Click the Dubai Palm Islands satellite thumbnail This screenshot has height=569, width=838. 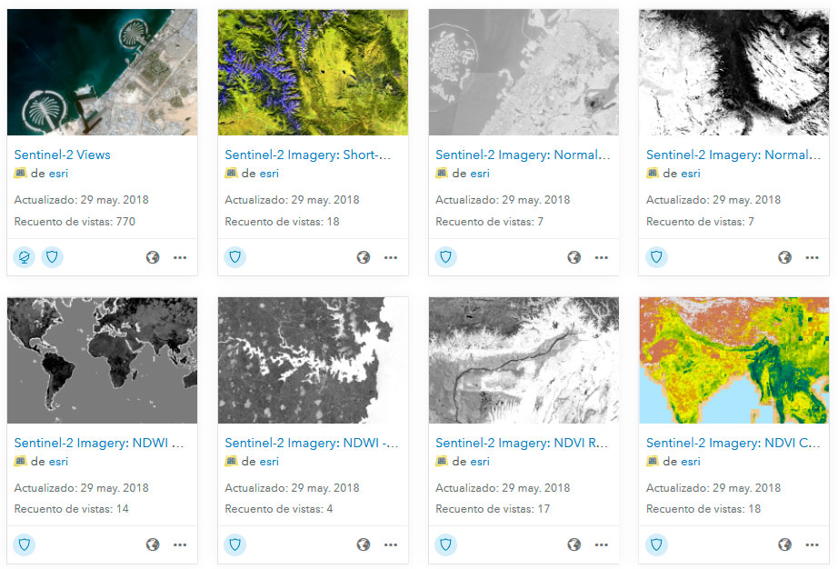[x=102, y=72]
